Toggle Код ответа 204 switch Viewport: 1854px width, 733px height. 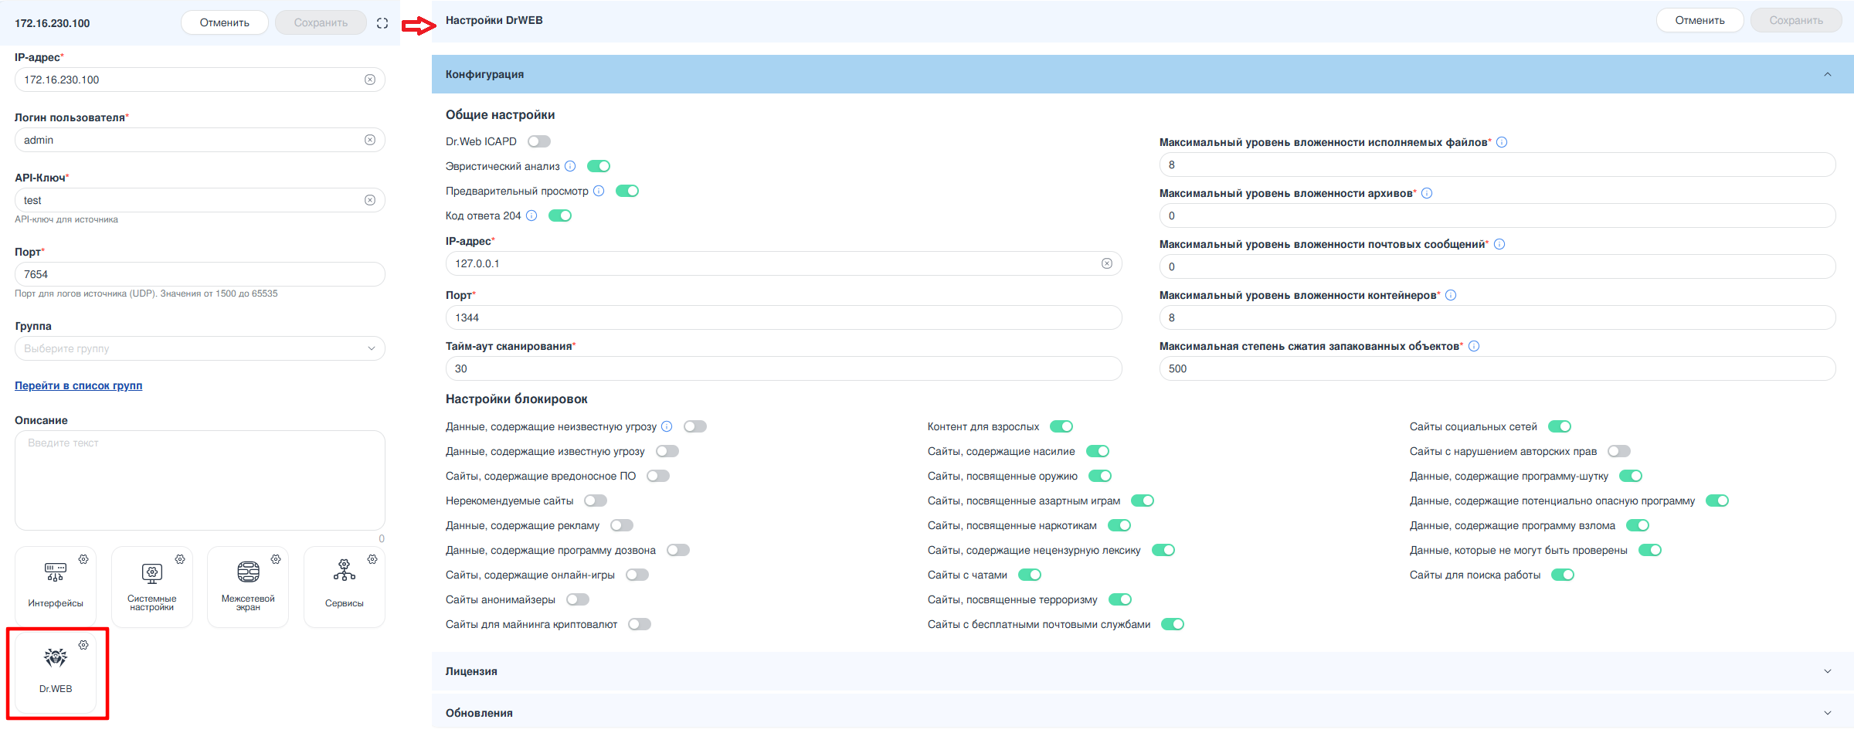coord(560,215)
